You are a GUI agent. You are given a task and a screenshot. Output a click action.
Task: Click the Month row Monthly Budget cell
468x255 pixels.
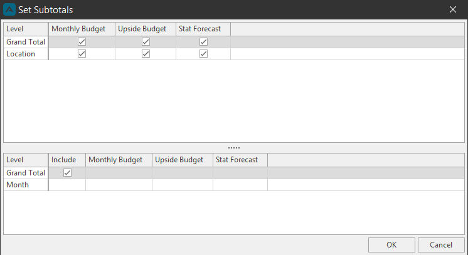[119, 185]
